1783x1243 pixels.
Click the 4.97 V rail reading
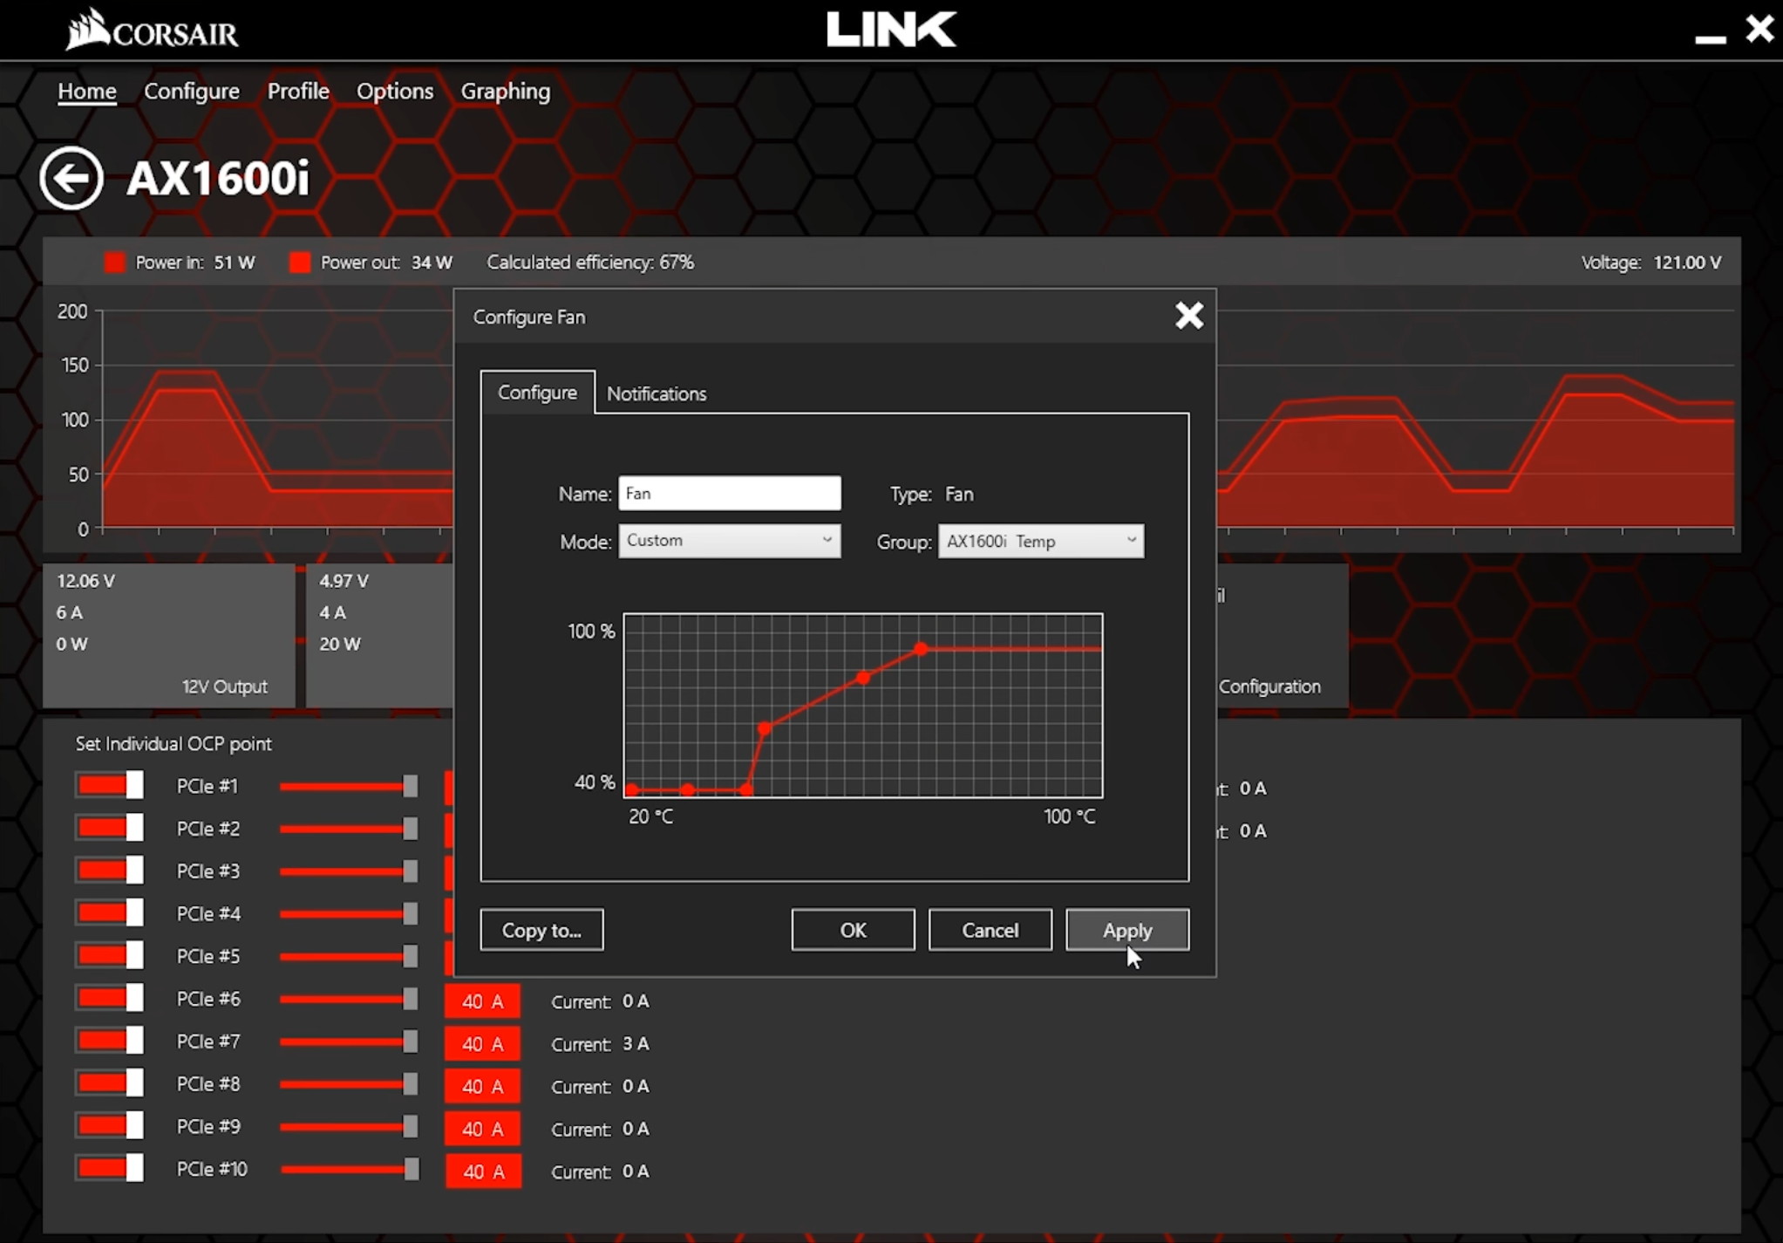(x=344, y=580)
